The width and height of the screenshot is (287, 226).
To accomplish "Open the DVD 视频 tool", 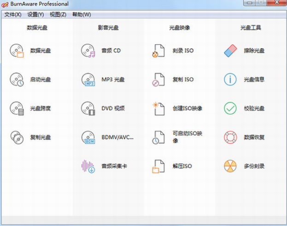I will click(x=88, y=108).
